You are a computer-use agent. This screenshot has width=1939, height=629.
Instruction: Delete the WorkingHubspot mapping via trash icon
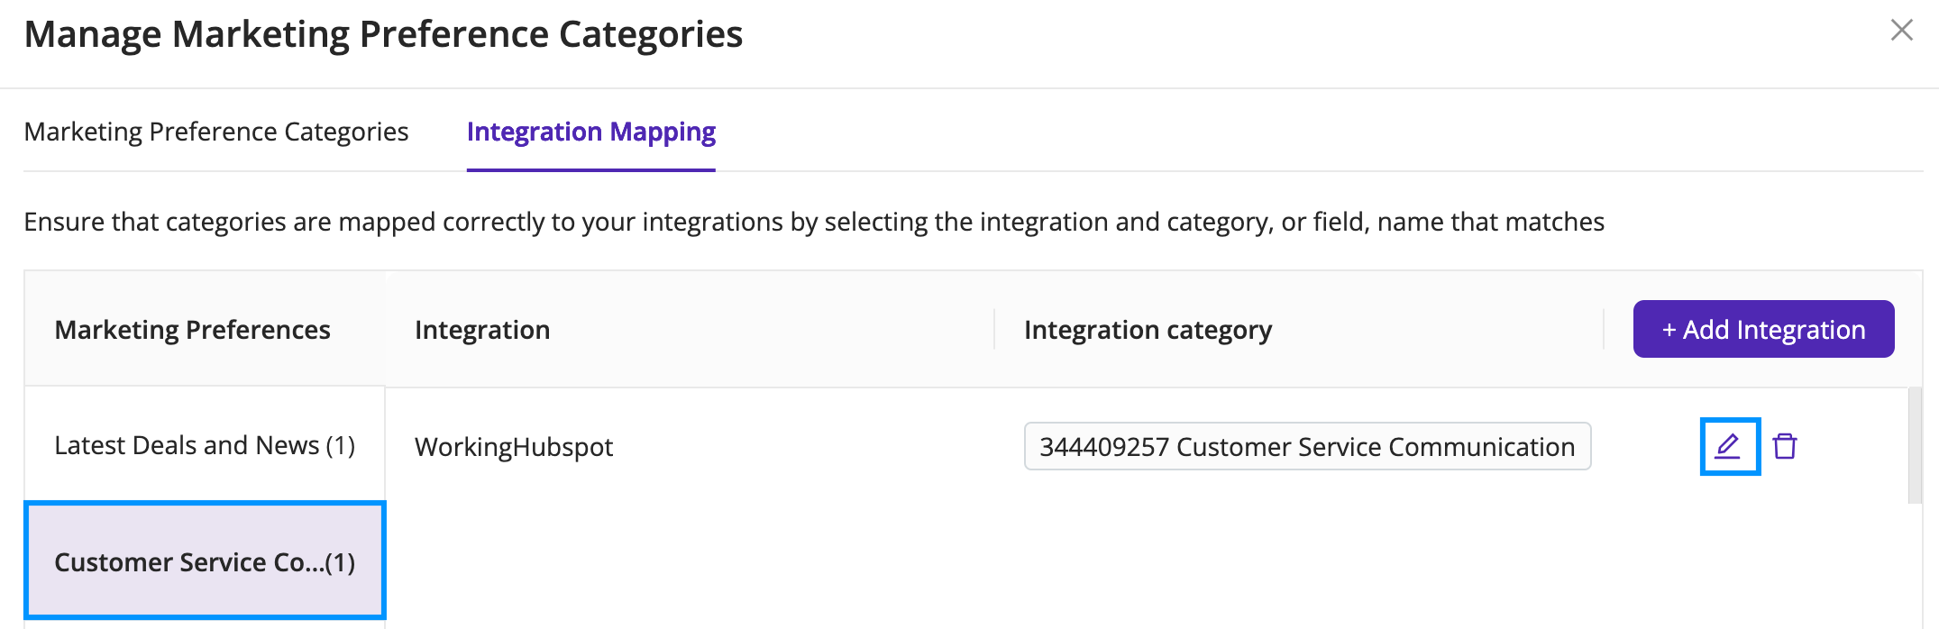(x=1785, y=446)
